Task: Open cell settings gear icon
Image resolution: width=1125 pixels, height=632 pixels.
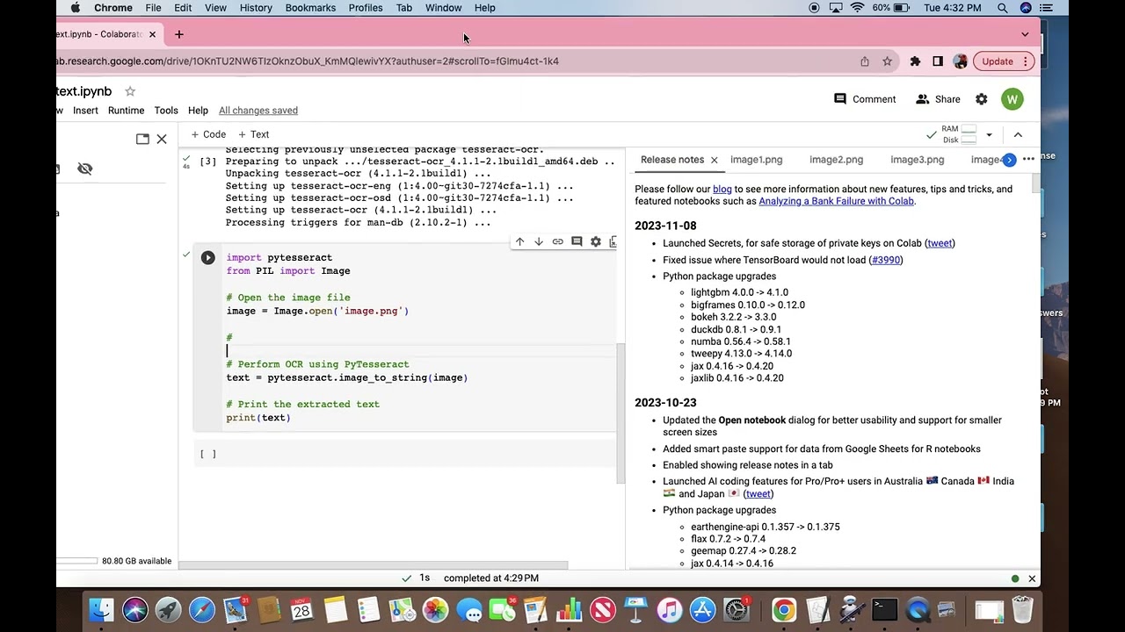Action: [596, 241]
